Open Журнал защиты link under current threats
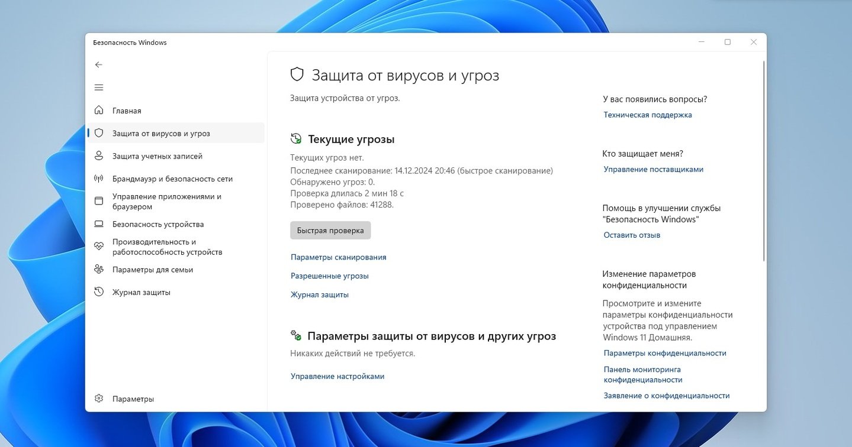 pyautogui.click(x=320, y=294)
